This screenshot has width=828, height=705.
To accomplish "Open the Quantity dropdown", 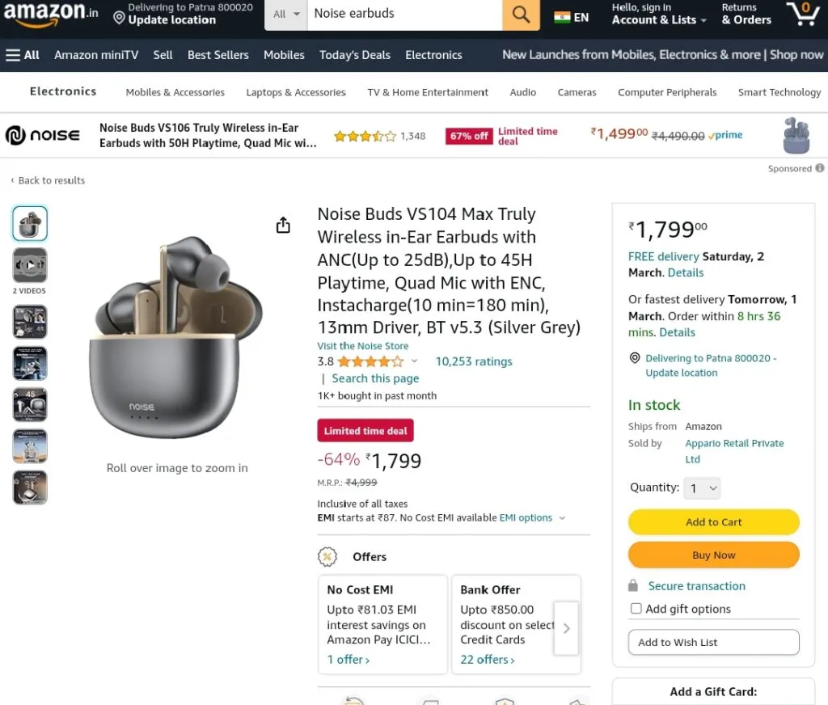I will click(702, 488).
